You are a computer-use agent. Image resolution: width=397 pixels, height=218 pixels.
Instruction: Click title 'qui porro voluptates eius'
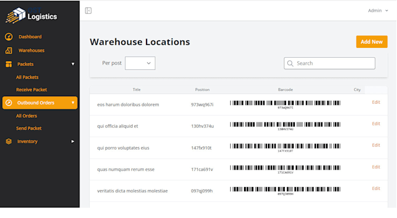tap(123, 148)
